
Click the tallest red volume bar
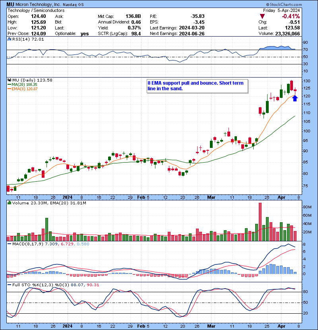point(260,222)
